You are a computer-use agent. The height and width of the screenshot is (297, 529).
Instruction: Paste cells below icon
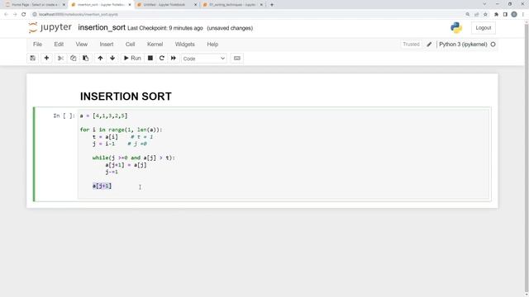coord(85,59)
